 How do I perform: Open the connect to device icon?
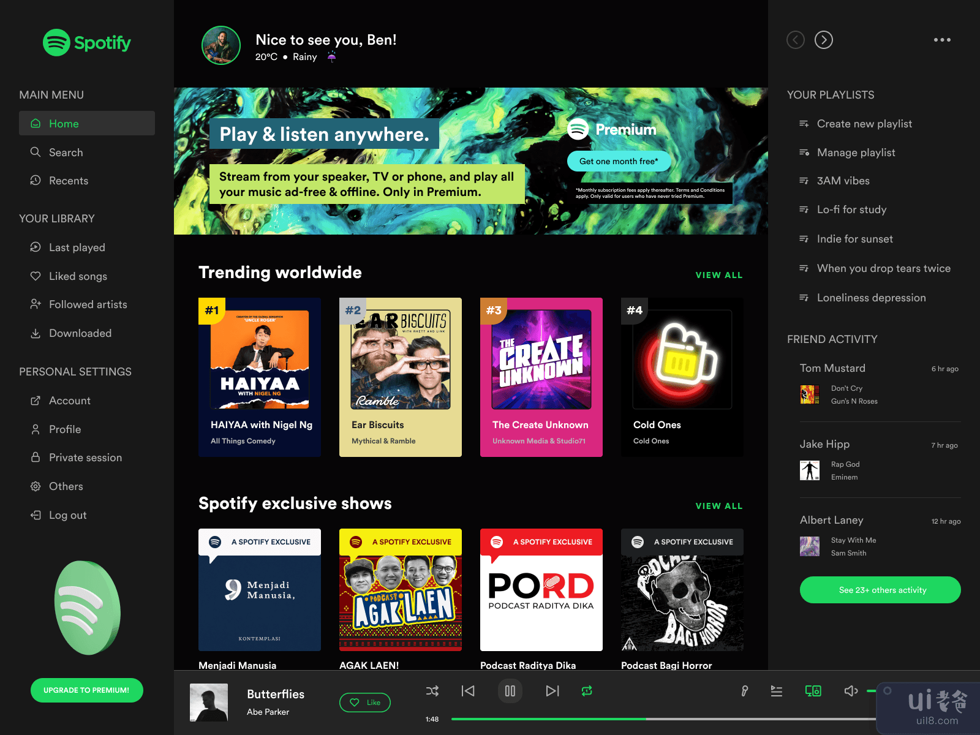(x=813, y=691)
